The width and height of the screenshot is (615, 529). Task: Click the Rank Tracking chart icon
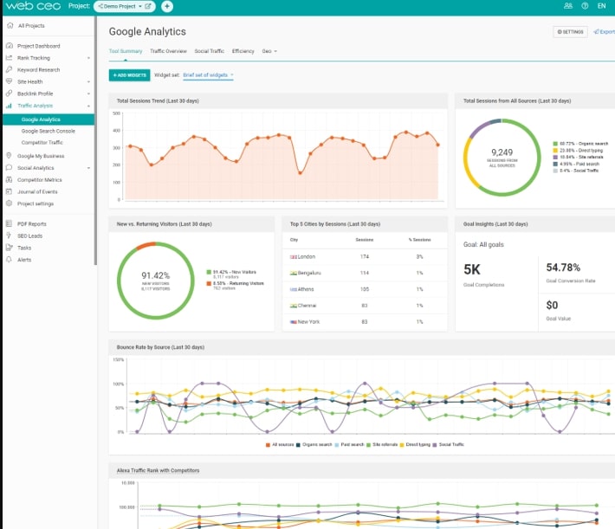[10, 58]
